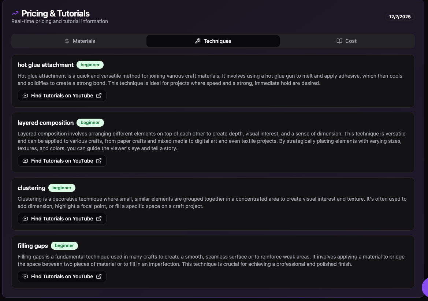Find Tutorials on YouTube for layered composition
The image size is (428, 301).
pyautogui.click(x=62, y=161)
